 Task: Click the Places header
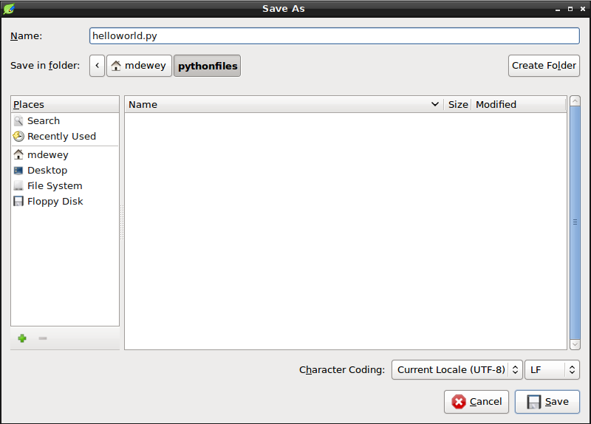click(x=65, y=104)
